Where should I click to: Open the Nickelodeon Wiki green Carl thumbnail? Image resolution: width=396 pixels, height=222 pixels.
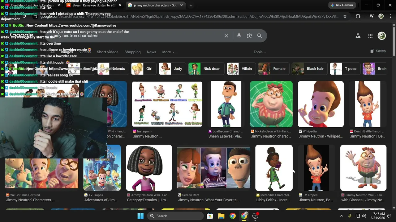click(271, 104)
